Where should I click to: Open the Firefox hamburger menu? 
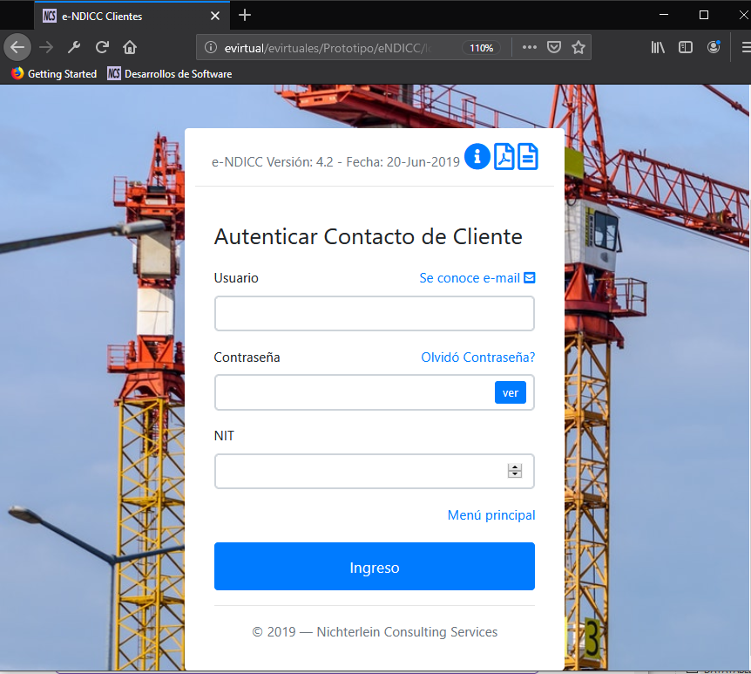click(x=741, y=47)
